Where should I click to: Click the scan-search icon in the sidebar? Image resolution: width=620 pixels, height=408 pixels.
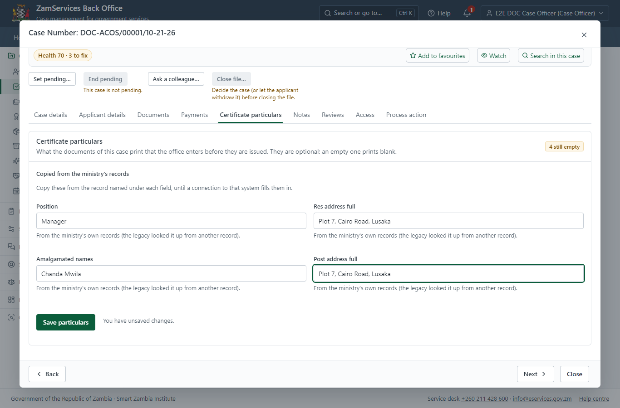pos(12,317)
